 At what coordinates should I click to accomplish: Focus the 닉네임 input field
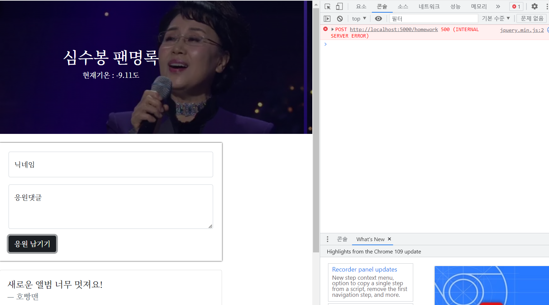[x=111, y=164]
